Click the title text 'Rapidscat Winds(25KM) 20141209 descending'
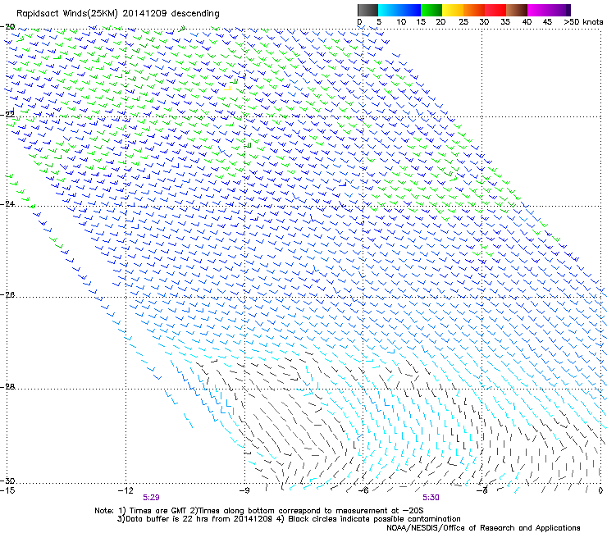 (117, 13)
